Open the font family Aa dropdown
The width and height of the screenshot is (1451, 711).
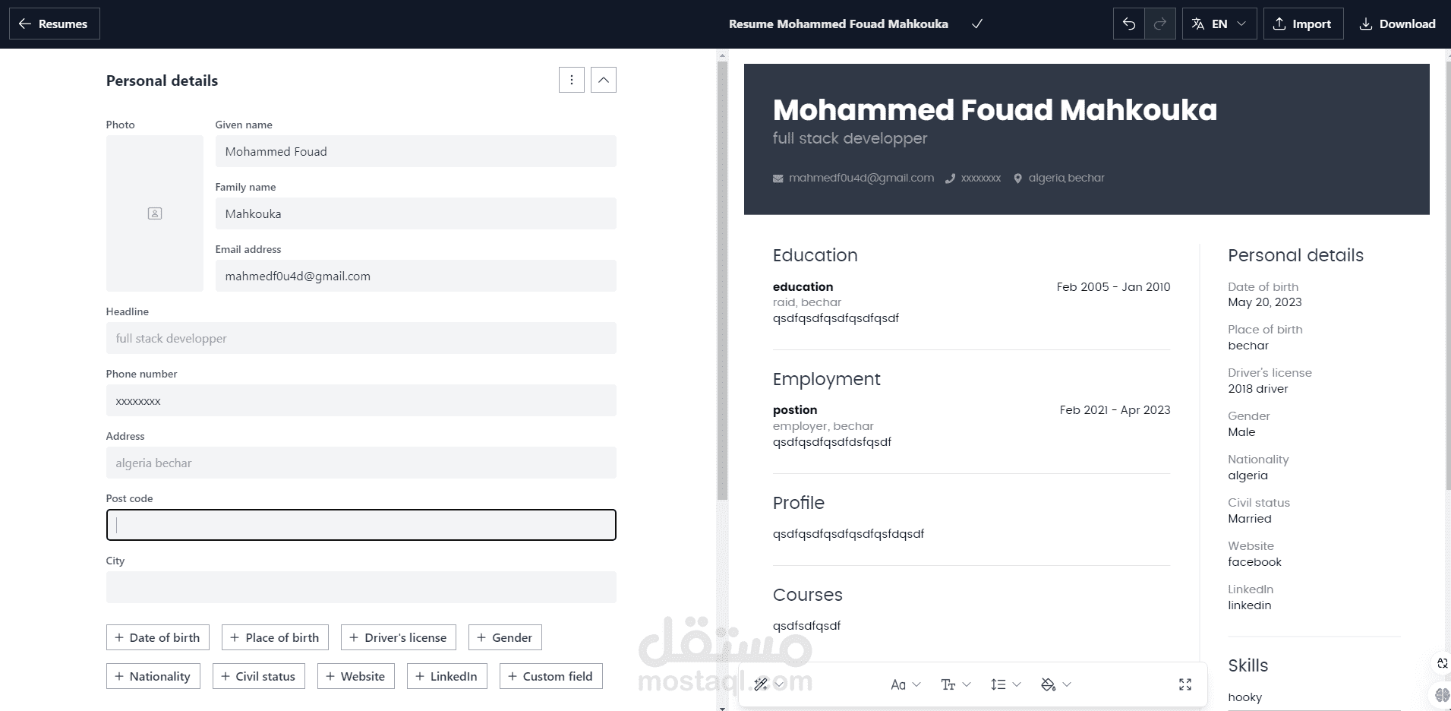pos(905,684)
